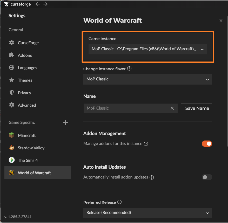Image resolution: width=228 pixels, height=223 pixels.
Task: Click the General section label
Action: 16,30
